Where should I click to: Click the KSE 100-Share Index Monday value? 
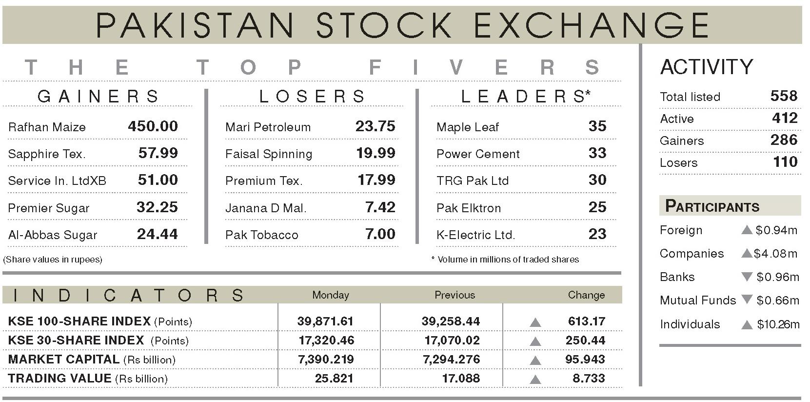click(325, 322)
